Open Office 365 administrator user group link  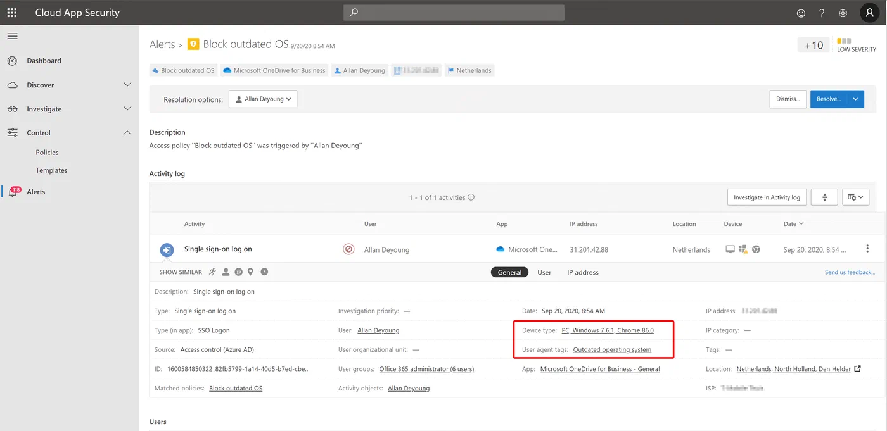pyautogui.click(x=426, y=369)
